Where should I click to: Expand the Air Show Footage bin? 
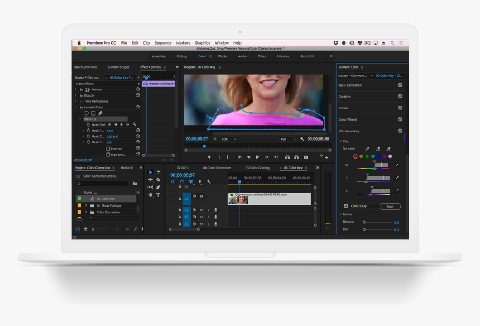[86, 205]
